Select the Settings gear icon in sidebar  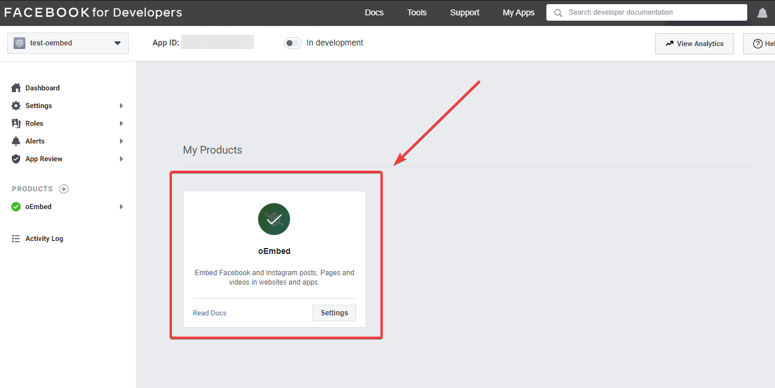point(17,105)
